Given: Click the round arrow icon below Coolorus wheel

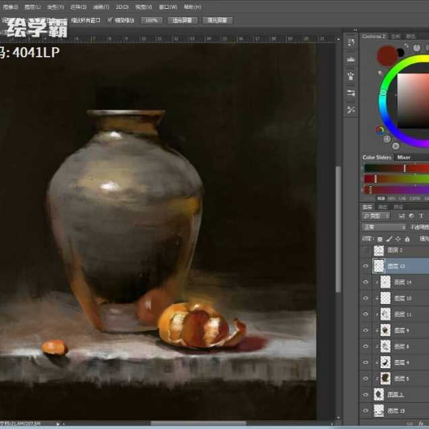Looking at the screenshot, I should pos(396,146).
